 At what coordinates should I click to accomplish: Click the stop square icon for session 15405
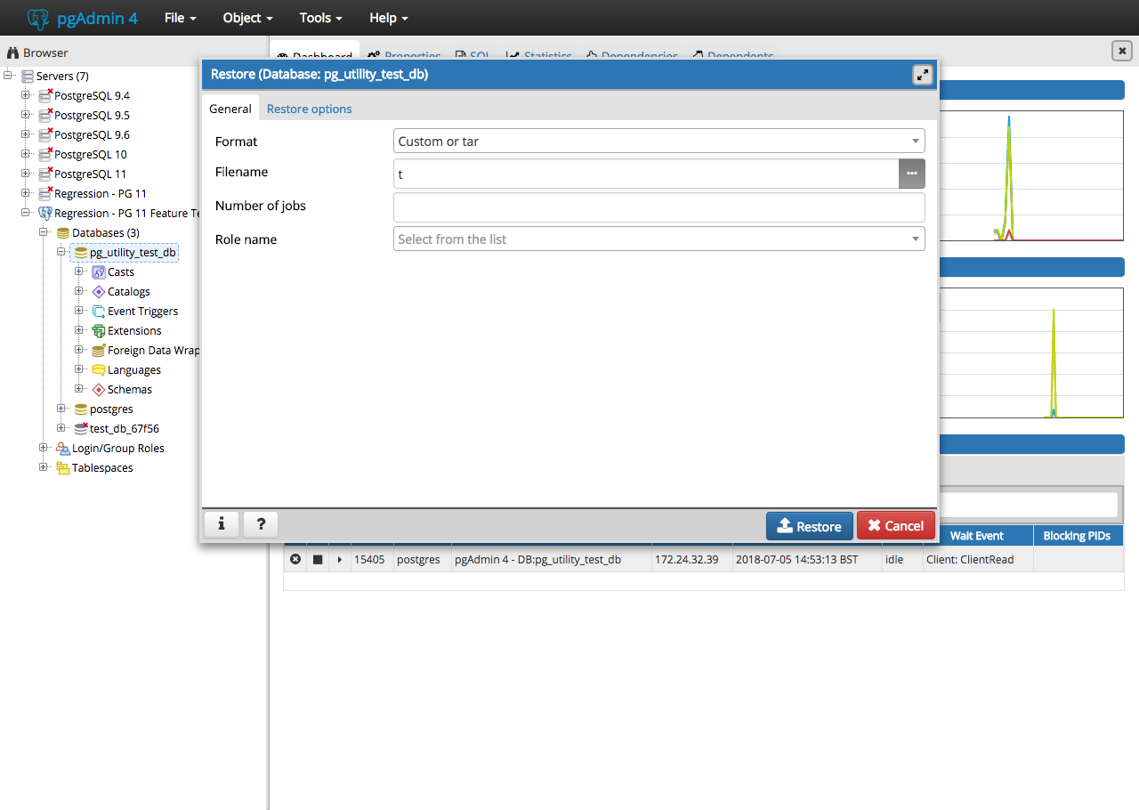coord(318,560)
